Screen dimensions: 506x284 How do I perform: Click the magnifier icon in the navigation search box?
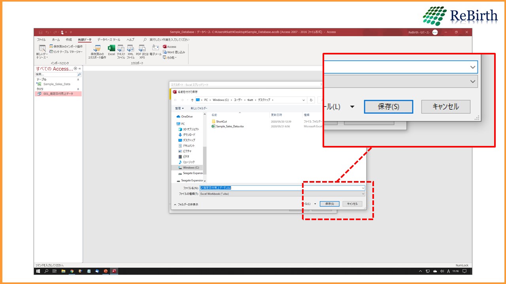coord(79,74)
